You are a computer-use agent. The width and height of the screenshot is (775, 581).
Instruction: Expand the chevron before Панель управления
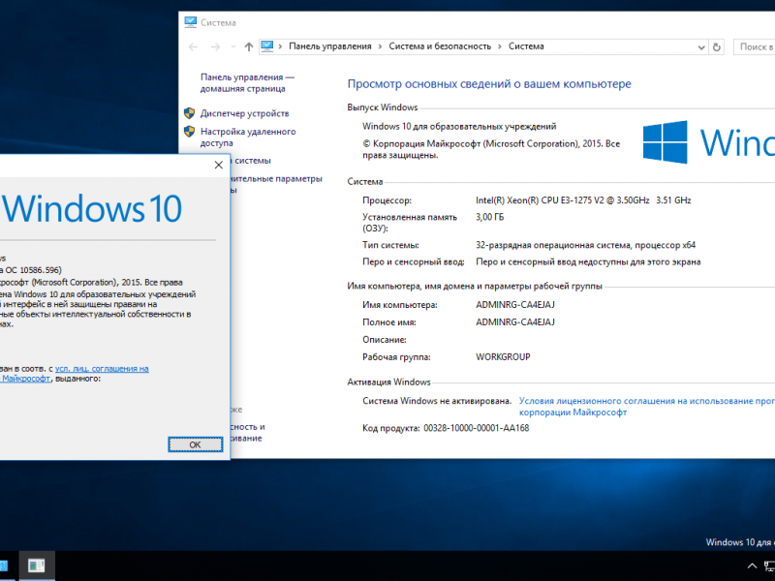click(280, 46)
